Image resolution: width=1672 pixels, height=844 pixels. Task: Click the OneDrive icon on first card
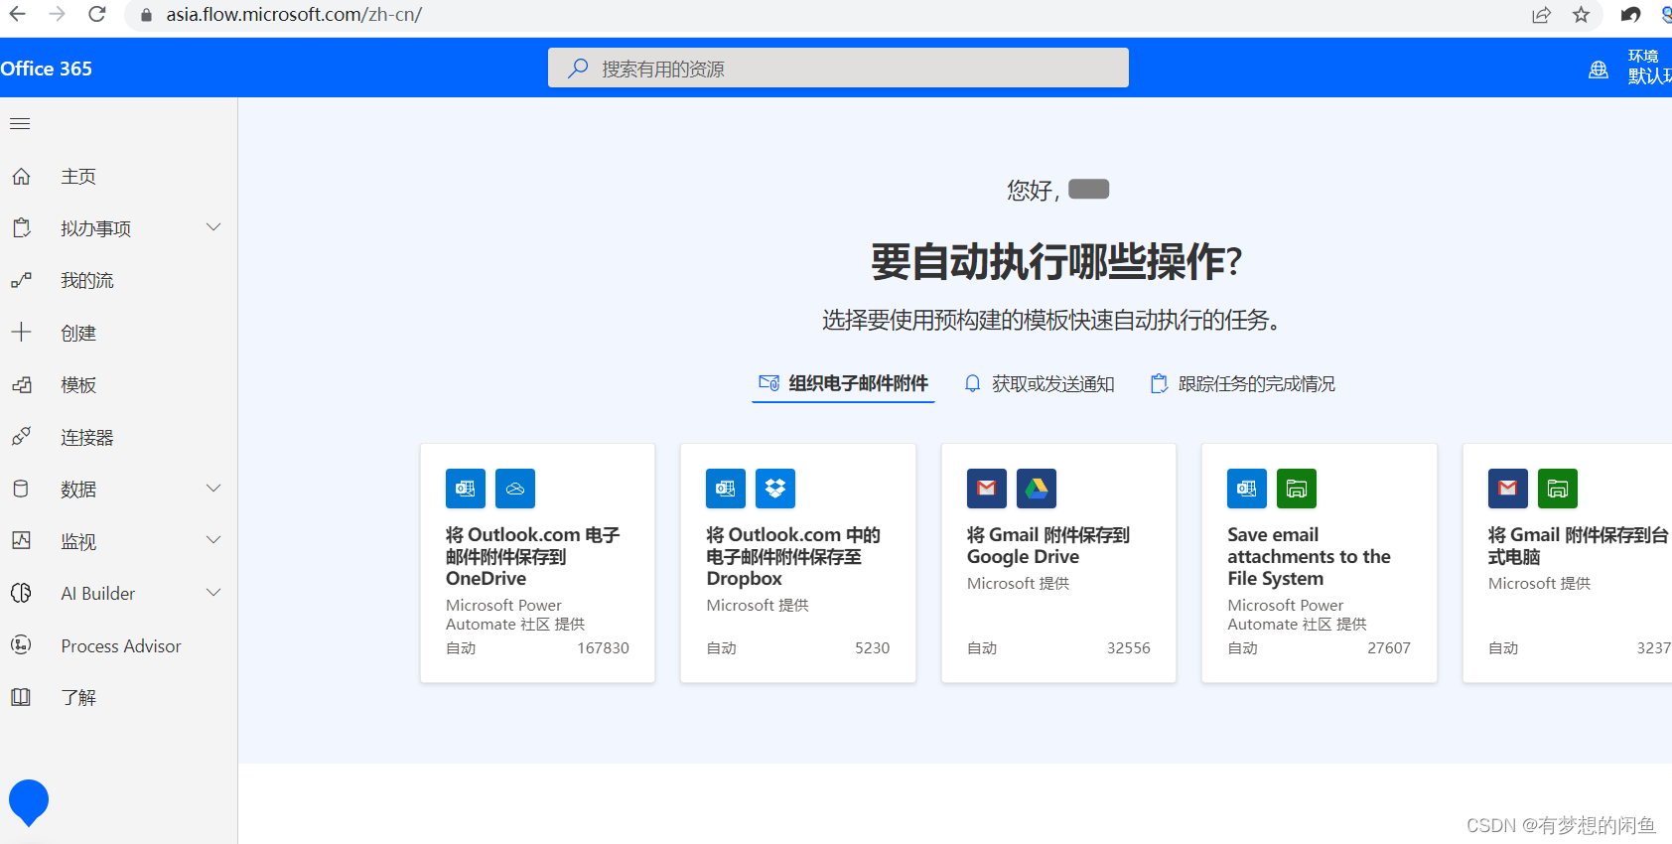pos(515,489)
